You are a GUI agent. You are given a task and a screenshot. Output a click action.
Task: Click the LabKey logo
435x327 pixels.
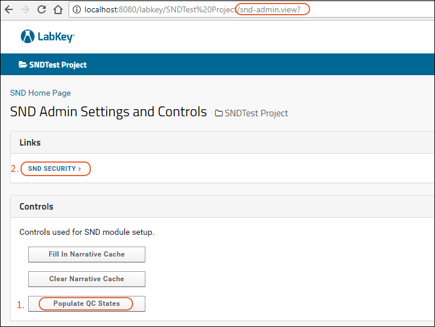coord(47,36)
